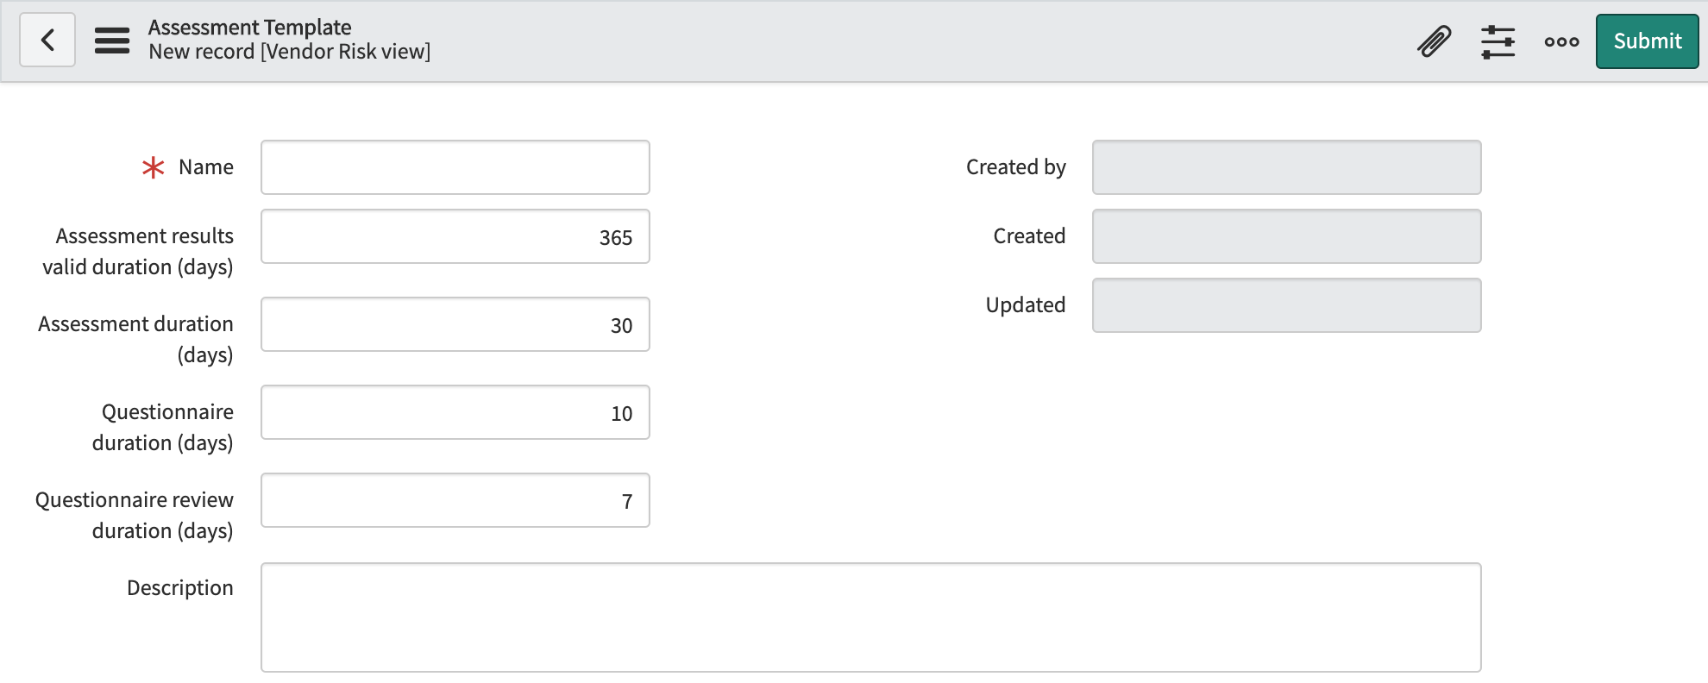Edit the Assessment duration (days) field
The image size is (1708, 683).
455,324
